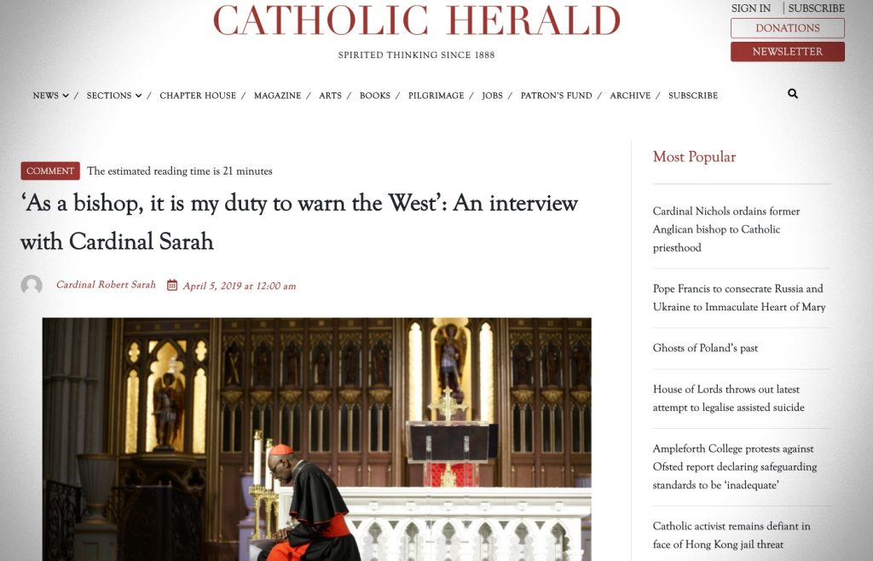Screen dimensions: 873x561
Task: Open the Ghosts of Poland's past article
Action: tap(705, 349)
